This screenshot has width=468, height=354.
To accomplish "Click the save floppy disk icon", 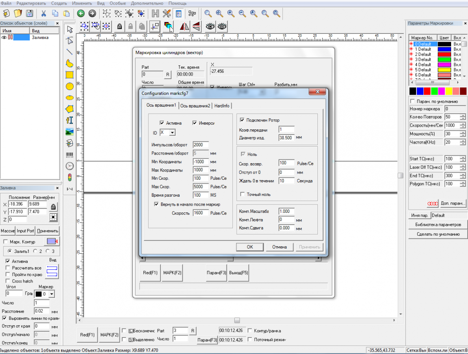I will [x=29, y=13].
